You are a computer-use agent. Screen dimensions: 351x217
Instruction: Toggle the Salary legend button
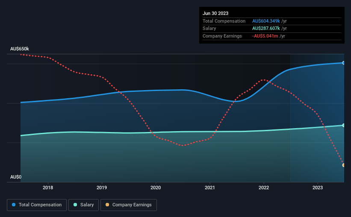83,205
